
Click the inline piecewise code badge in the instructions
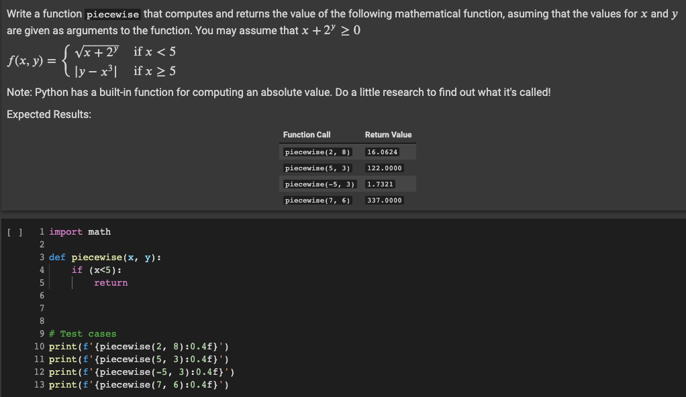[113, 13]
